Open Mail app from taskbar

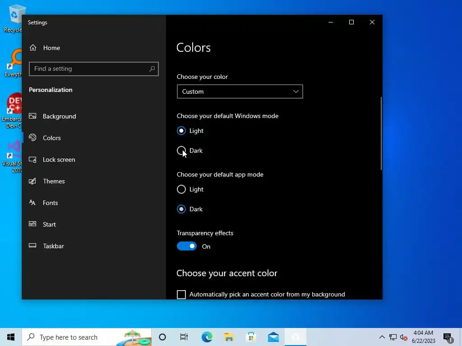click(273, 337)
